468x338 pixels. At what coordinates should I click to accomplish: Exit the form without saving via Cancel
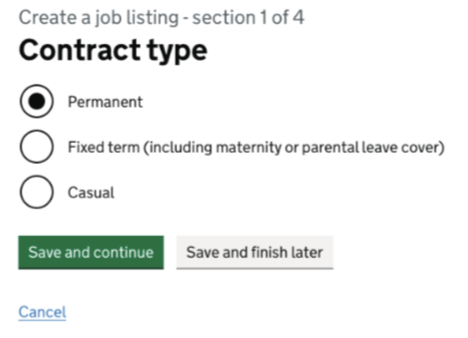pos(42,311)
